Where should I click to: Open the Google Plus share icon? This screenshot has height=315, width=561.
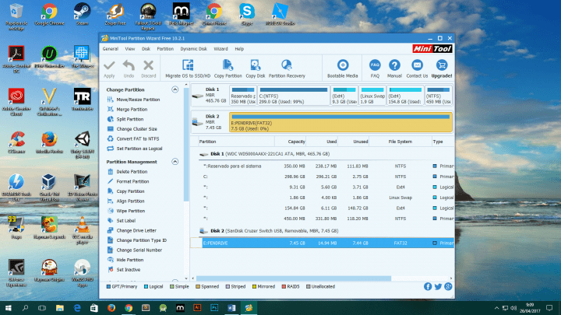(x=448, y=287)
